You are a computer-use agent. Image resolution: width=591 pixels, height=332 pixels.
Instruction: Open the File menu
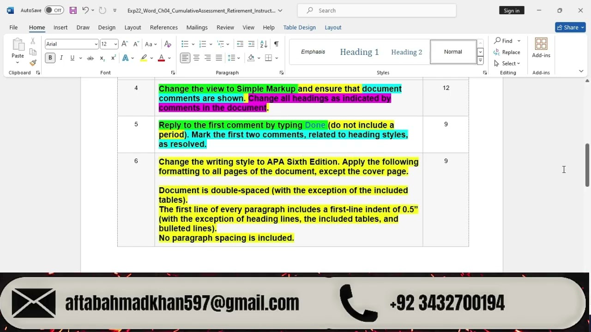coord(13,27)
